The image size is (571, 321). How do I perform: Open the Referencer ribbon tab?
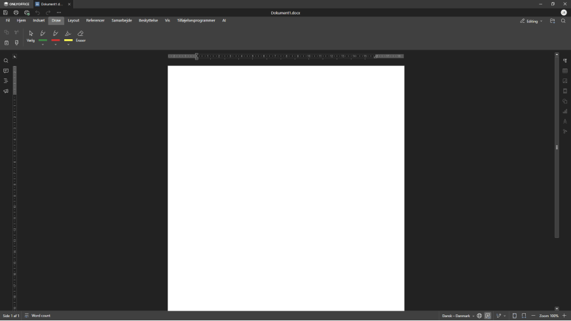point(95,20)
